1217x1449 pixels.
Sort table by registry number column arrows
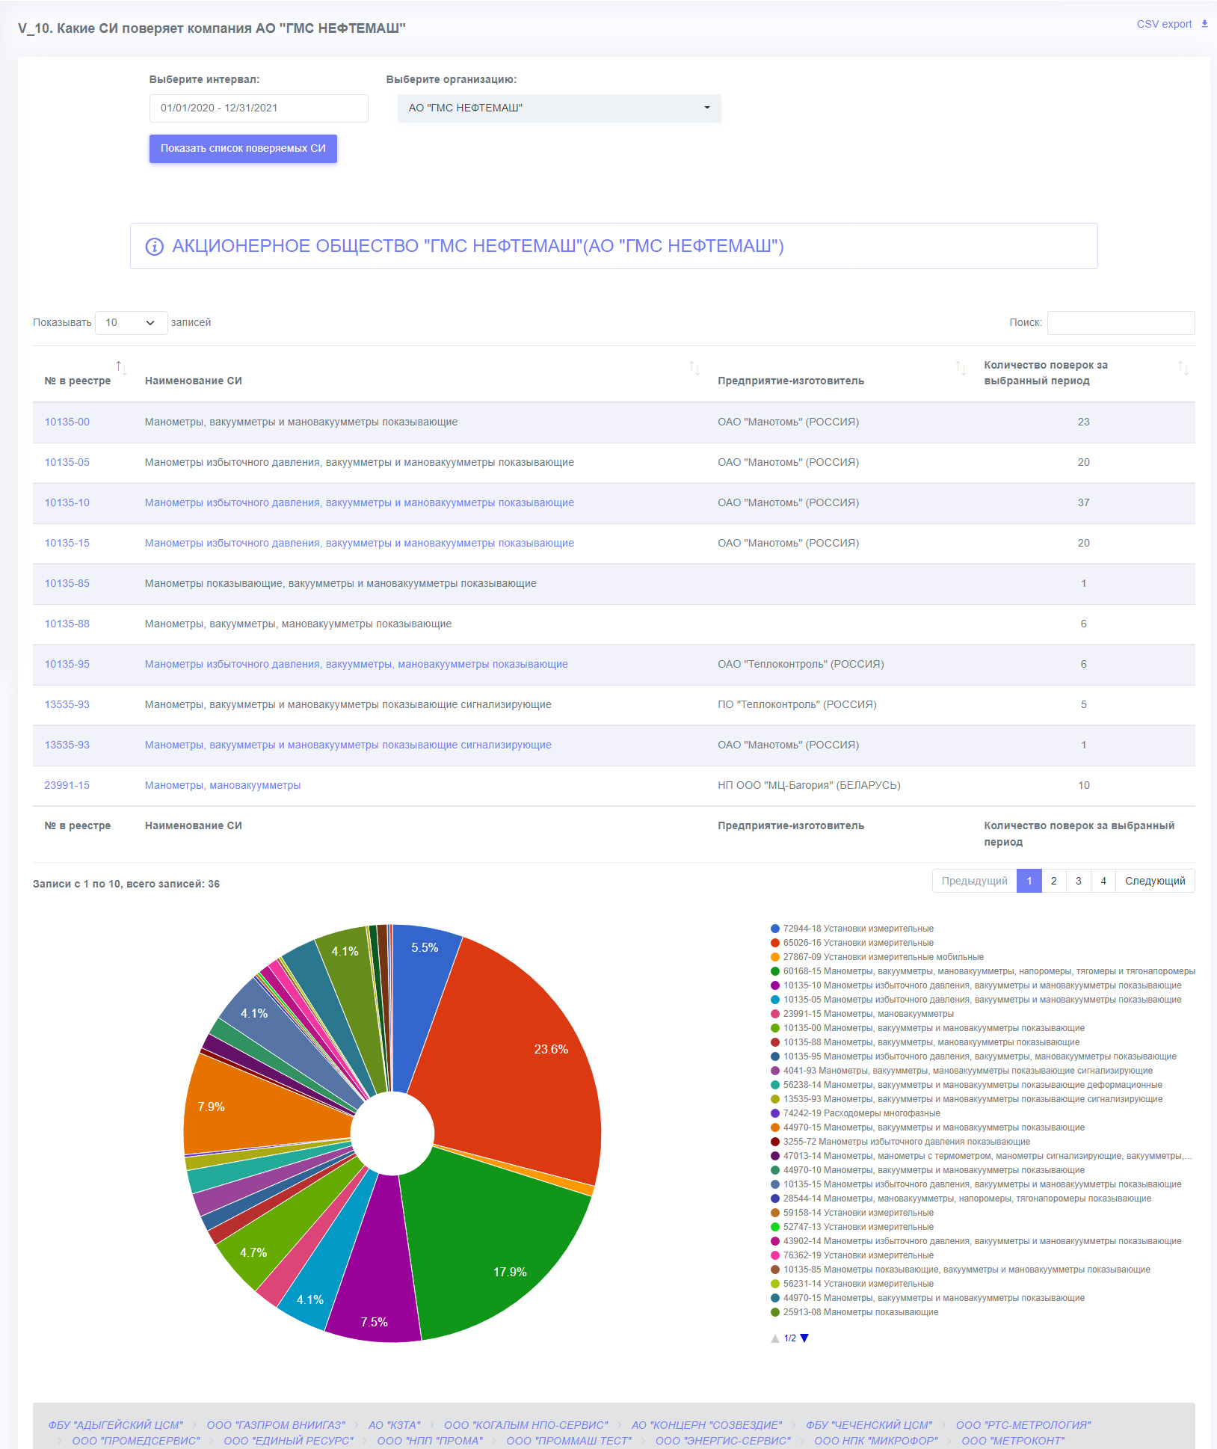coord(121,368)
